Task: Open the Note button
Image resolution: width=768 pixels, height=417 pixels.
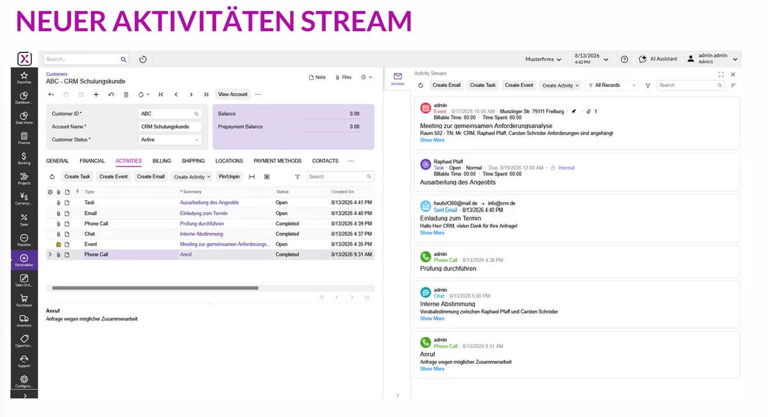Action: (317, 77)
